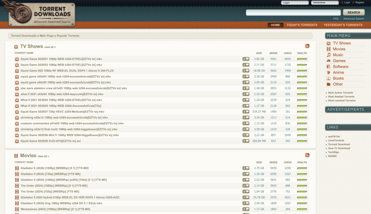This screenshot has height=214, width=371.
Task: Click the Login username field
Action: pos(295,3)
